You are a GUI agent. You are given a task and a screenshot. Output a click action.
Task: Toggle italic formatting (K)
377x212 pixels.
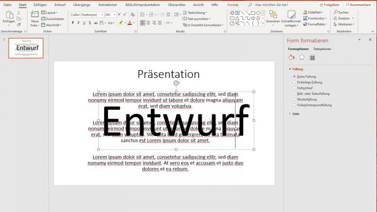pos(79,23)
